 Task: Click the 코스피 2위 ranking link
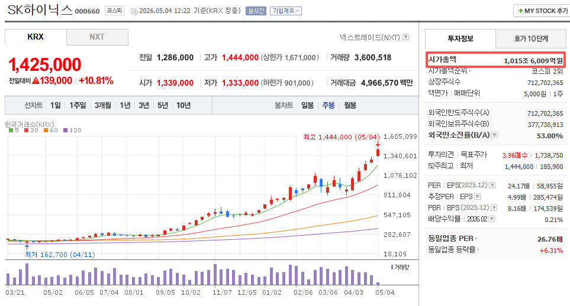tap(547, 71)
